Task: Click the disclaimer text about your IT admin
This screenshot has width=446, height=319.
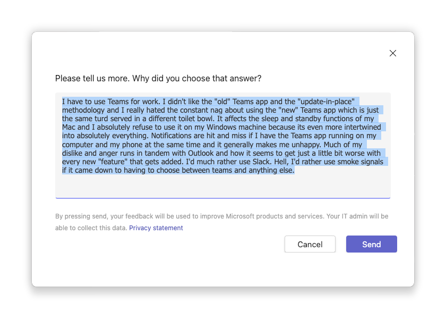Action: [x=223, y=216]
